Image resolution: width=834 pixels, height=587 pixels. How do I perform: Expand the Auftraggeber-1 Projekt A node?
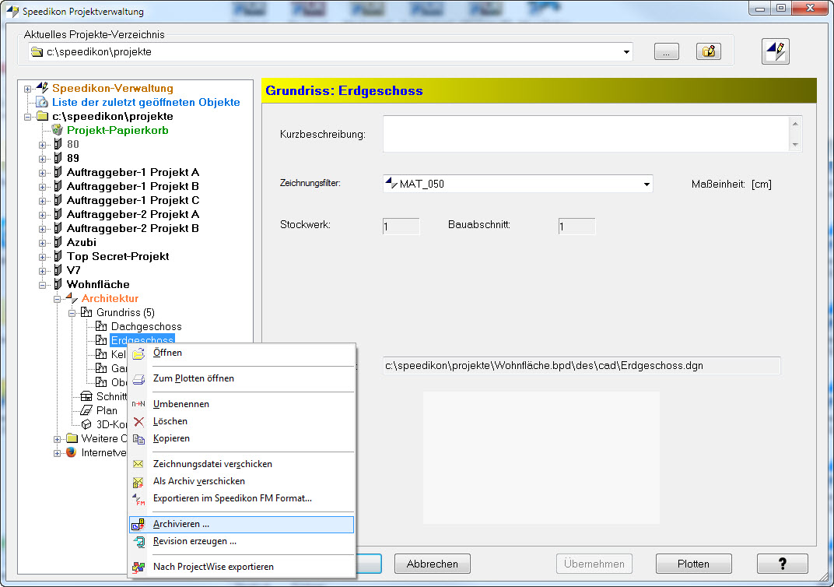tap(43, 173)
